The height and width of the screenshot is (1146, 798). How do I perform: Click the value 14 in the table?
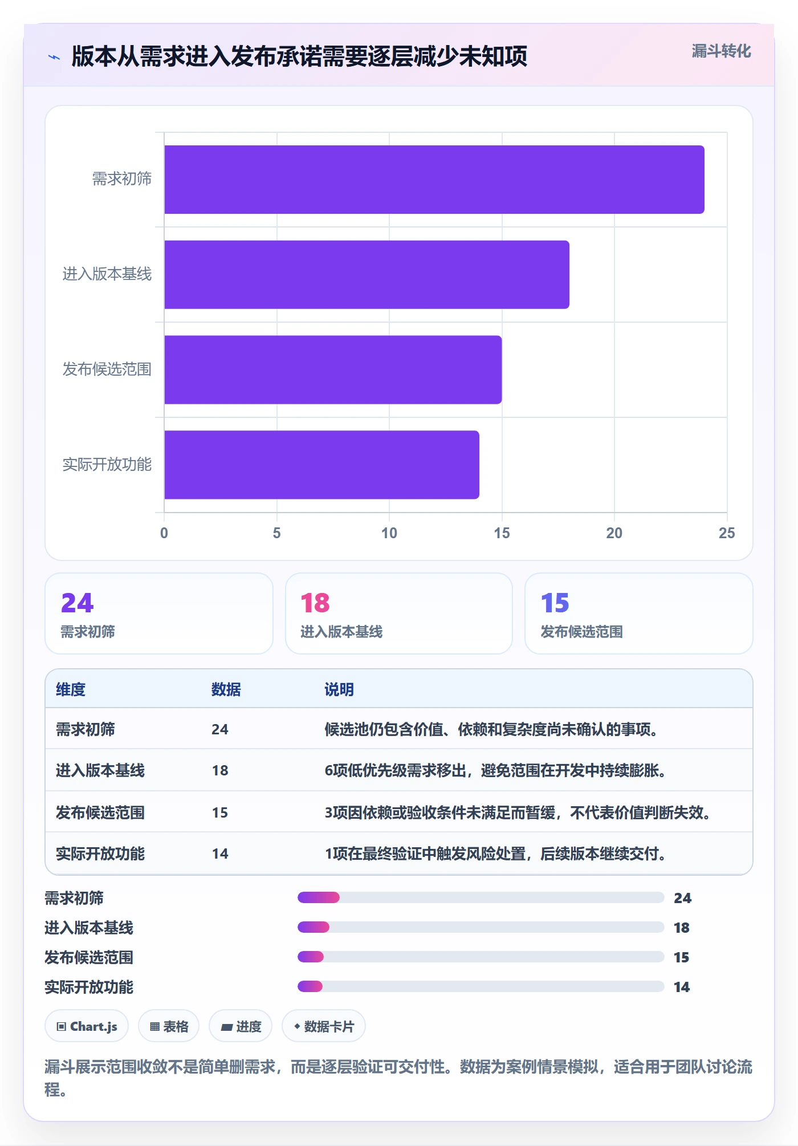(x=220, y=854)
